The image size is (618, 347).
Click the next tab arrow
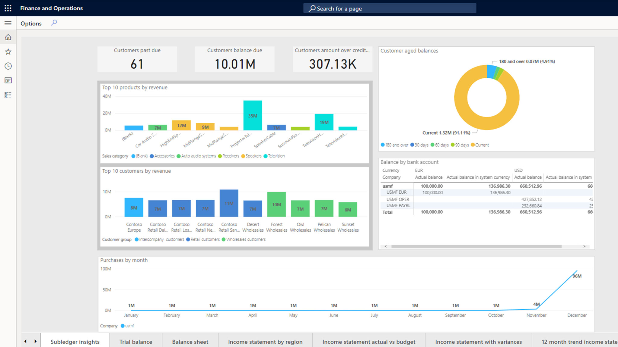pos(36,341)
